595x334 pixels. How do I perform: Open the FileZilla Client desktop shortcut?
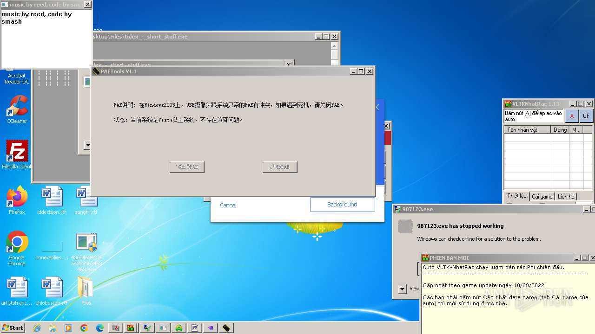tap(17, 154)
